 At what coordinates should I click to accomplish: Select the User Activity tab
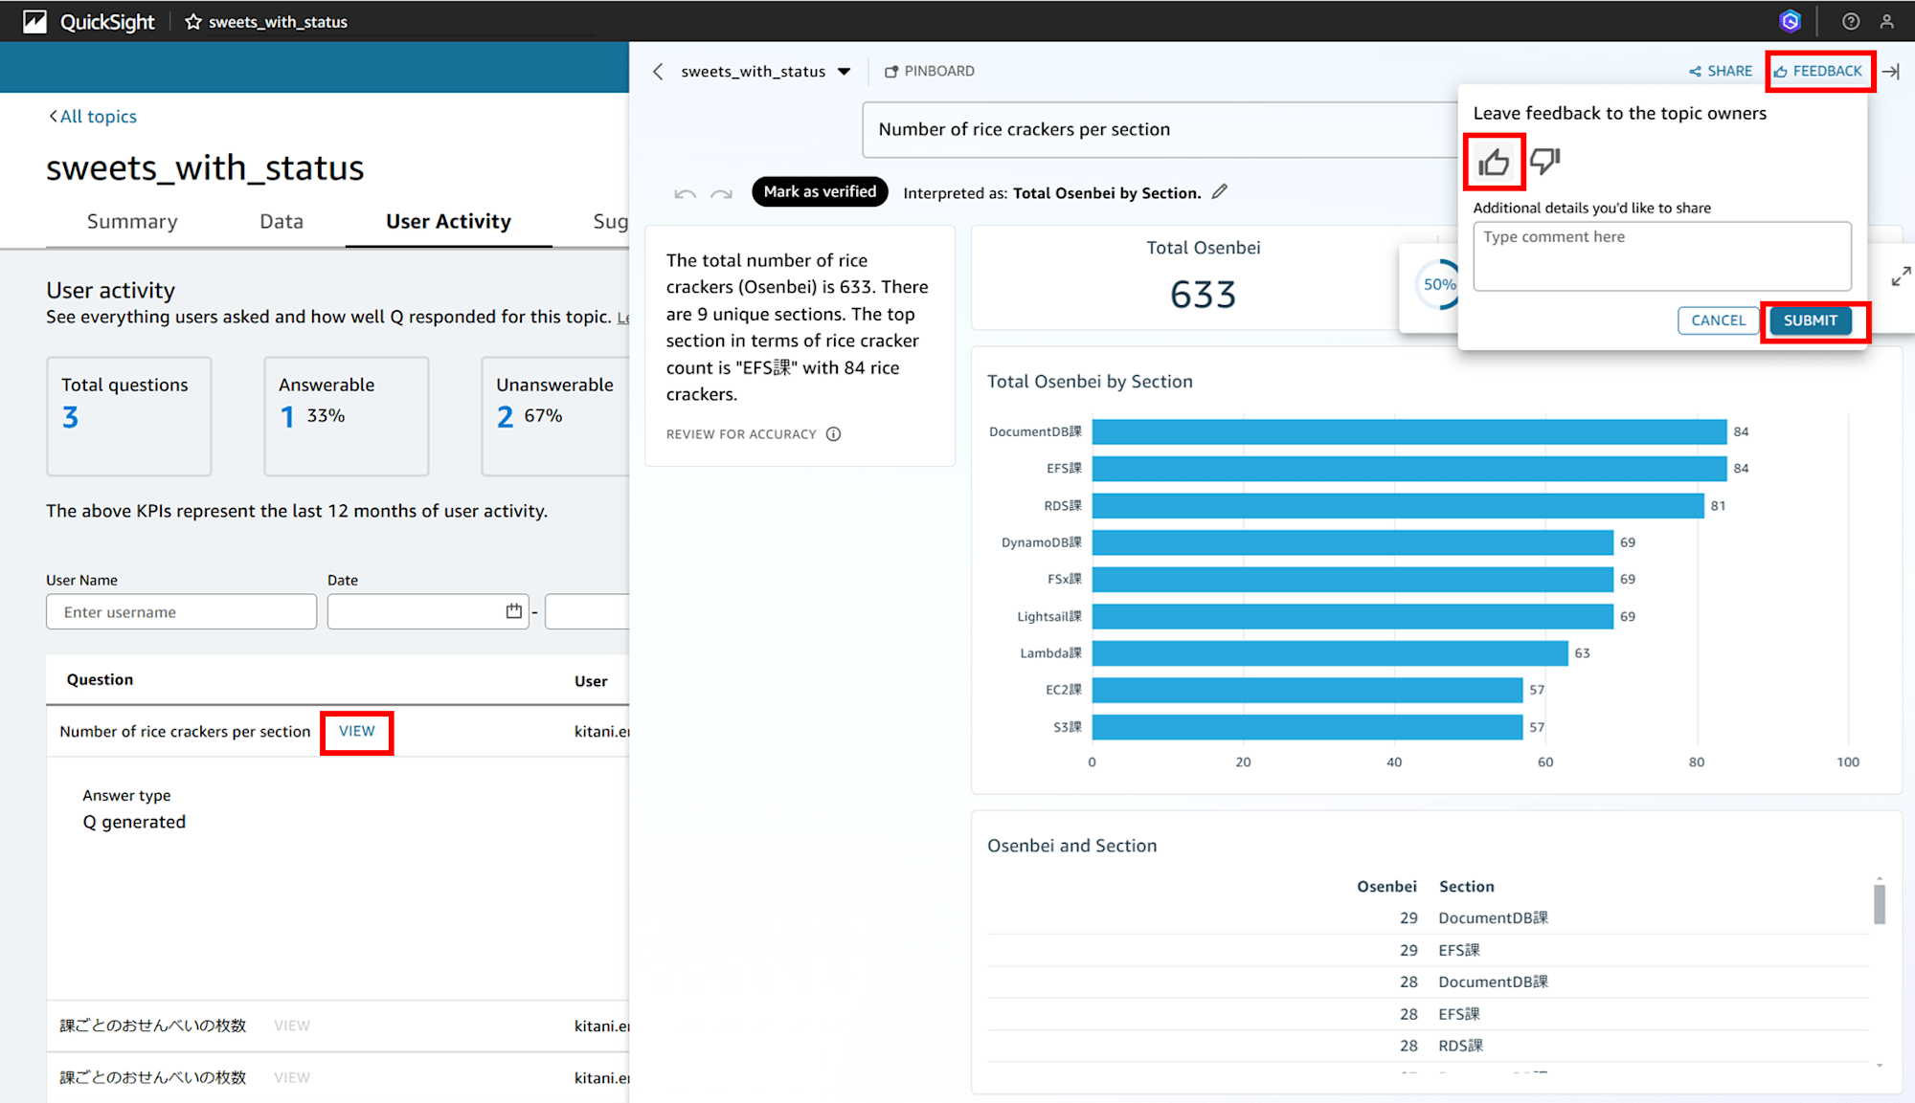pos(448,222)
